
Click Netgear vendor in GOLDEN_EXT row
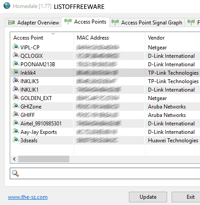click(157, 98)
